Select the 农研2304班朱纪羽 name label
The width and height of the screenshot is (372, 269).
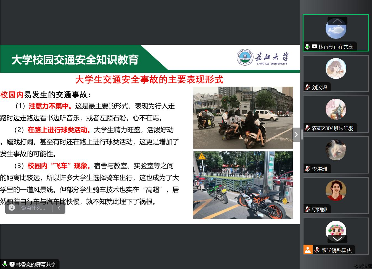pos(333,128)
